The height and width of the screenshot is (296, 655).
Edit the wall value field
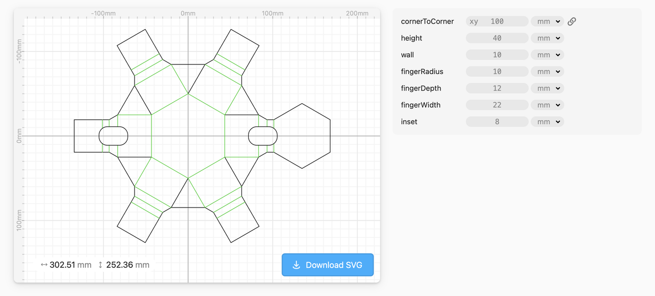[x=497, y=55]
